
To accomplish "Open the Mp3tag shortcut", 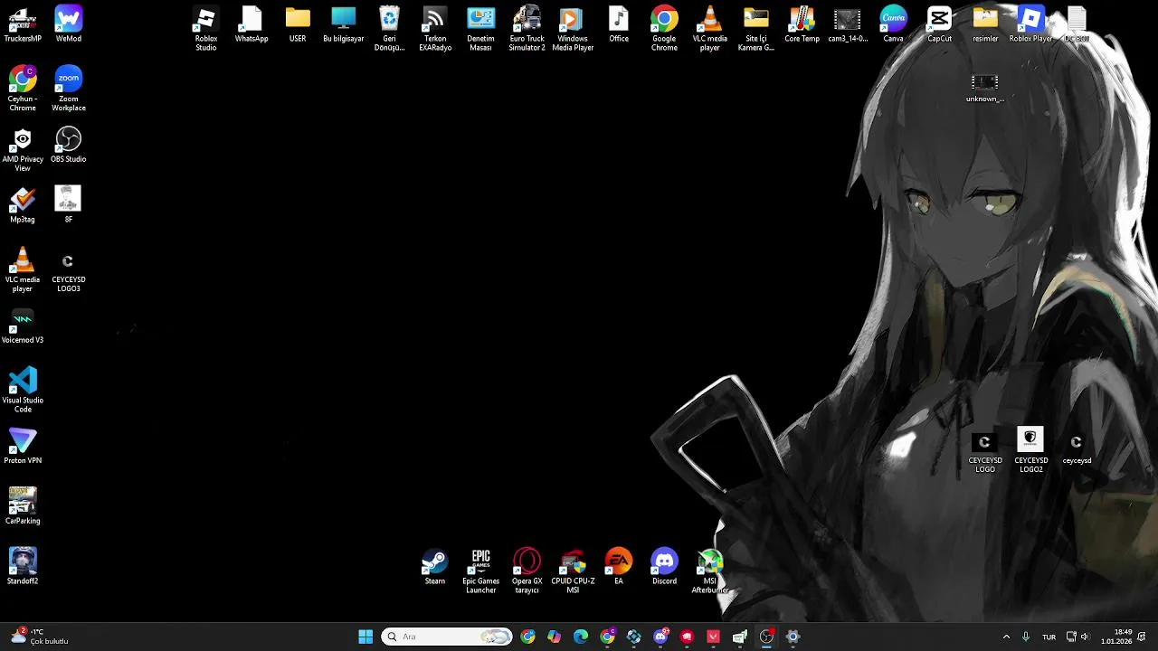I will pyautogui.click(x=23, y=205).
